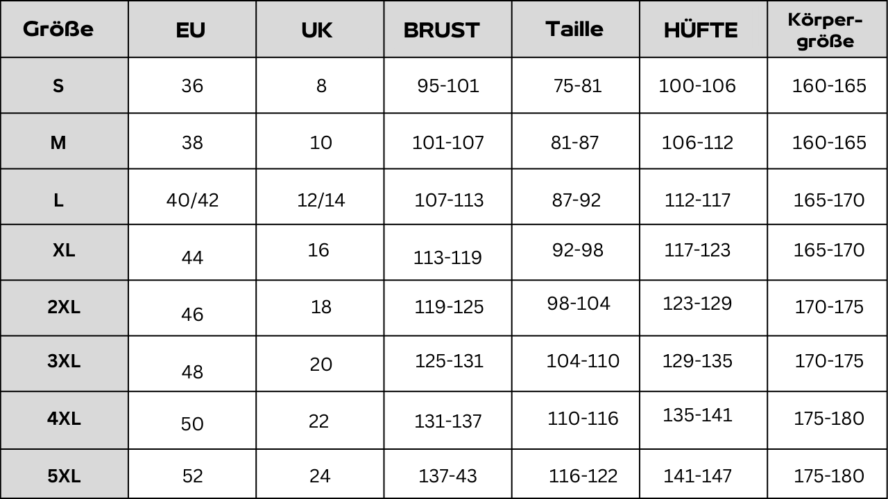Click the Taille column header
This screenshot has height=499, width=888.
click(574, 29)
